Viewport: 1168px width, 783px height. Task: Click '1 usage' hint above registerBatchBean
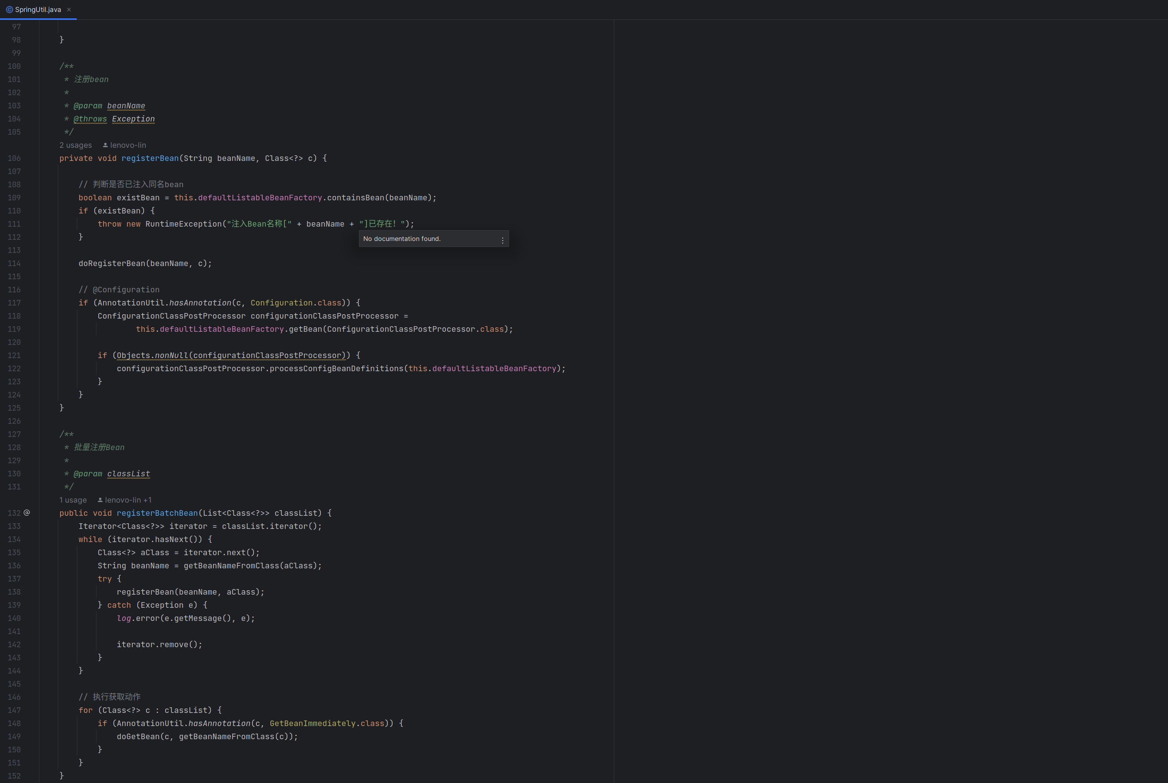tap(73, 500)
